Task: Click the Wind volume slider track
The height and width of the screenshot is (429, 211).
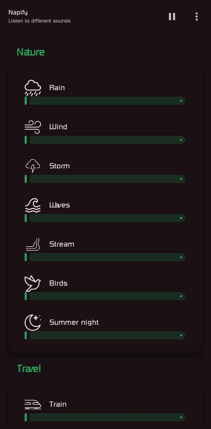Action: click(107, 140)
